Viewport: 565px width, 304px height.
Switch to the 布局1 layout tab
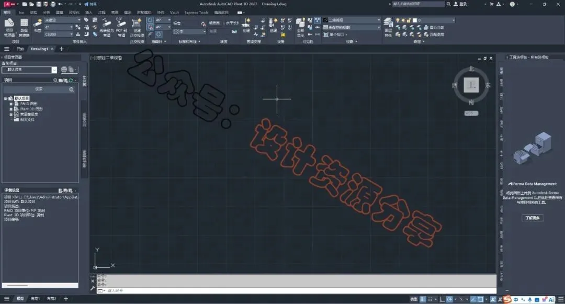click(35, 299)
